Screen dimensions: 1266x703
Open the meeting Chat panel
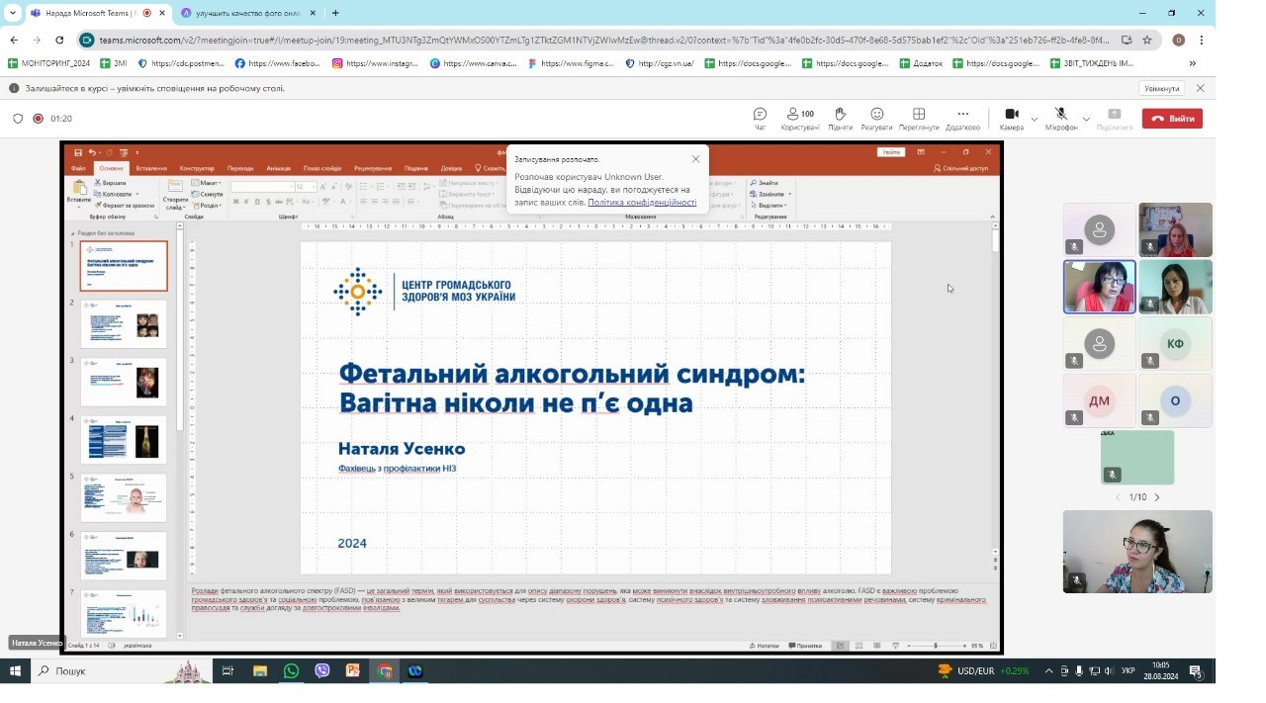click(760, 118)
